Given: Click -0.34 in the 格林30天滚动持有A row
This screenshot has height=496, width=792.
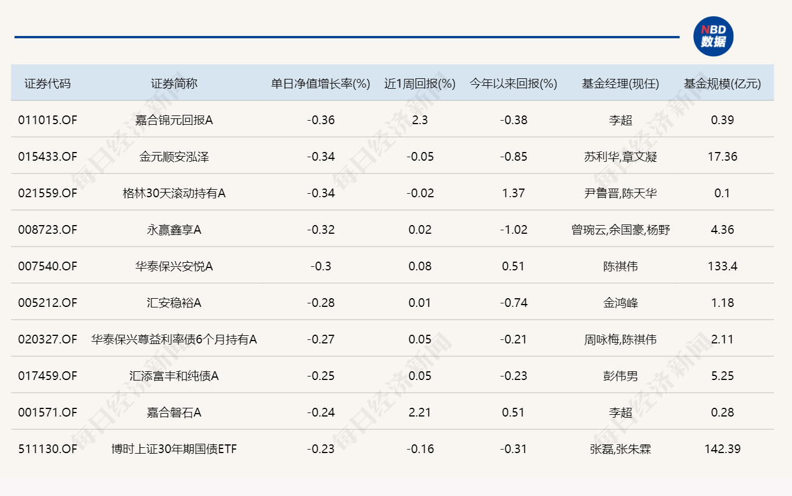Looking at the screenshot, I should 321,193.
